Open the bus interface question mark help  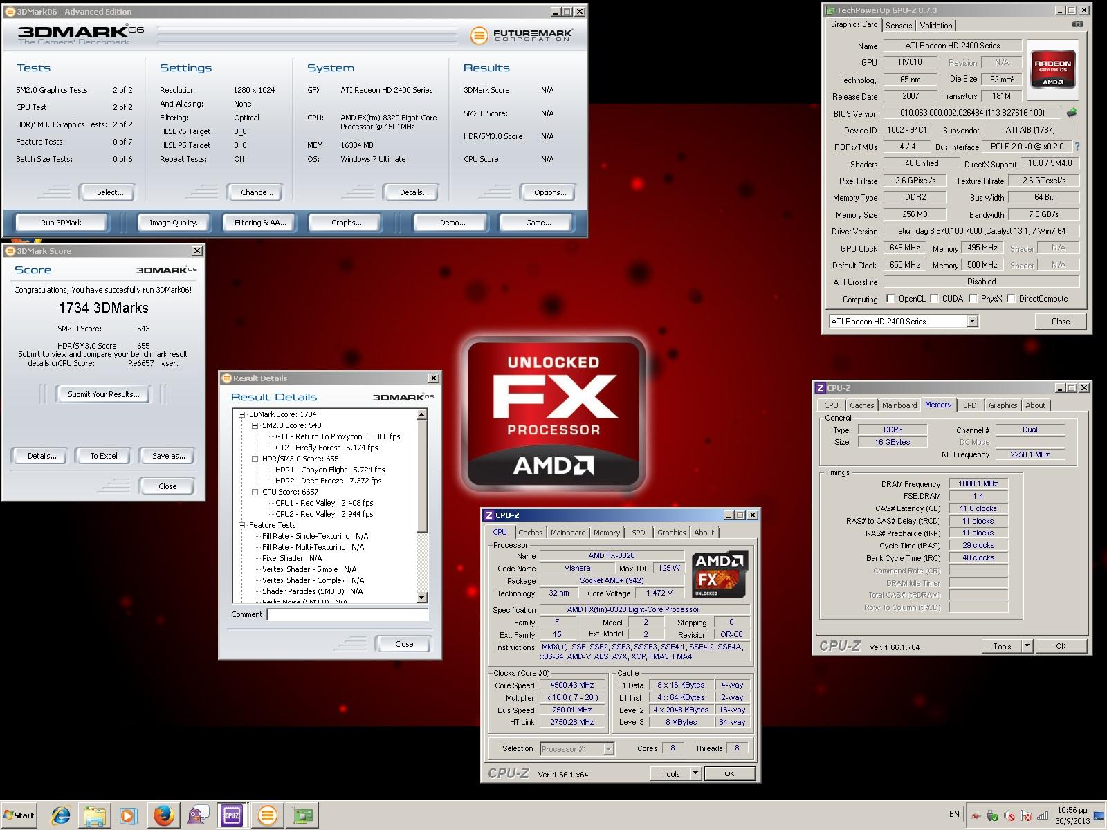(1077, 147)
